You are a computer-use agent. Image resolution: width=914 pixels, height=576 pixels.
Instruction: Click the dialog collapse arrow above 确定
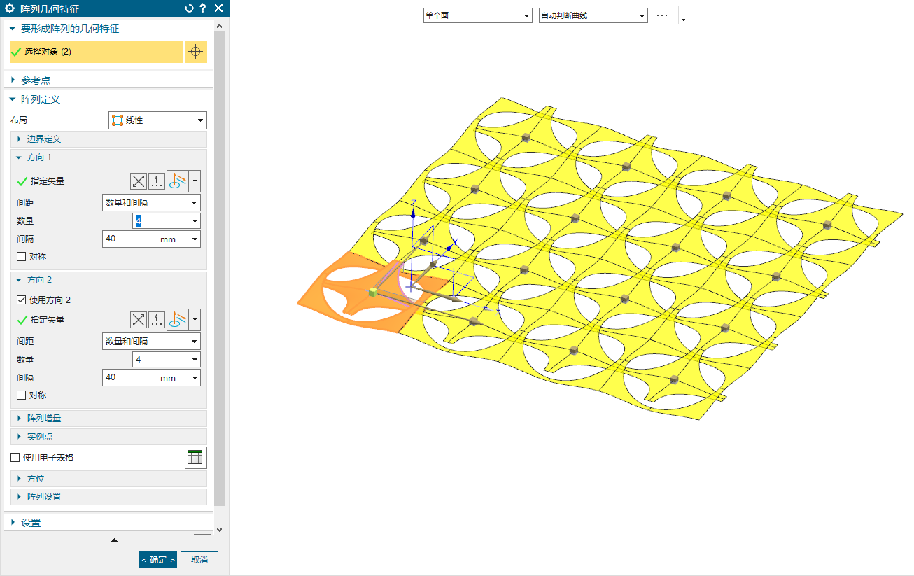114,540
